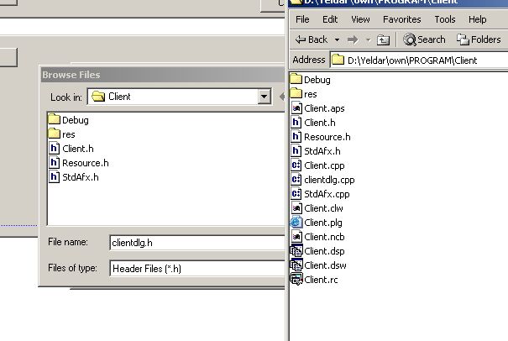Open the Tools menu
508x341 pixels.
(445, 19)
